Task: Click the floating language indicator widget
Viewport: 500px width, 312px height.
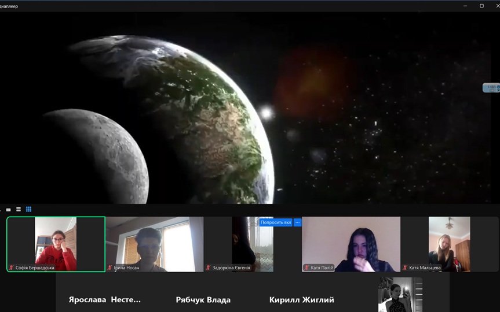Action: [x=491, y=88]
